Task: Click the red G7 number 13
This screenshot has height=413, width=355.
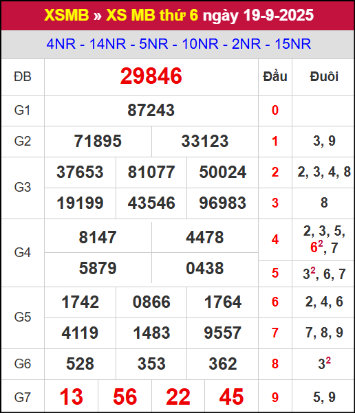Action: coord(72,397)
